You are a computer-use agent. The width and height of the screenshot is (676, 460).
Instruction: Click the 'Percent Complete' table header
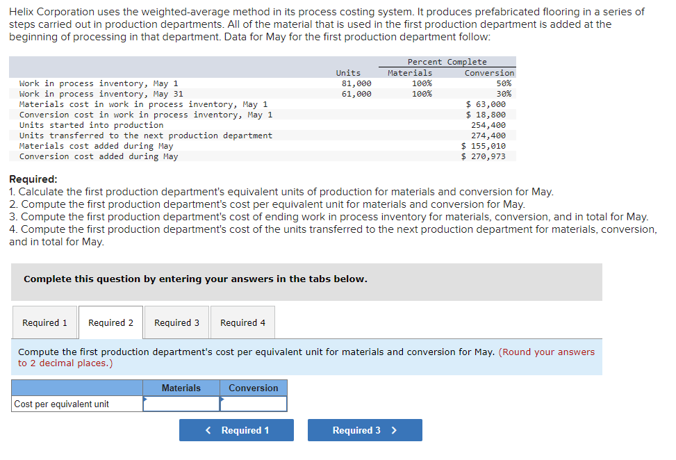(x=447, y=62)
